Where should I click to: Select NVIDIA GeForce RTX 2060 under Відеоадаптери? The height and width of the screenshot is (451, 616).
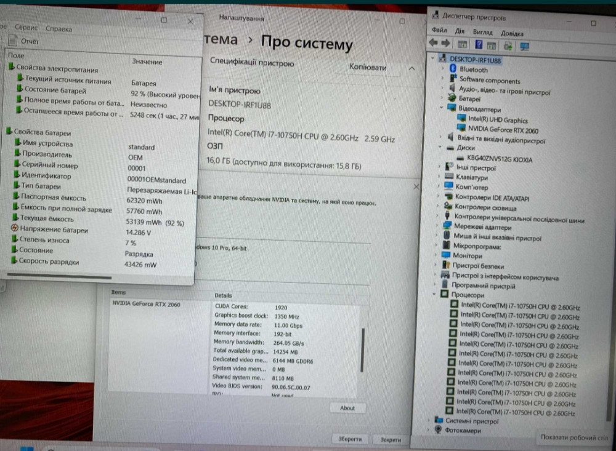(x=502, y=130)
